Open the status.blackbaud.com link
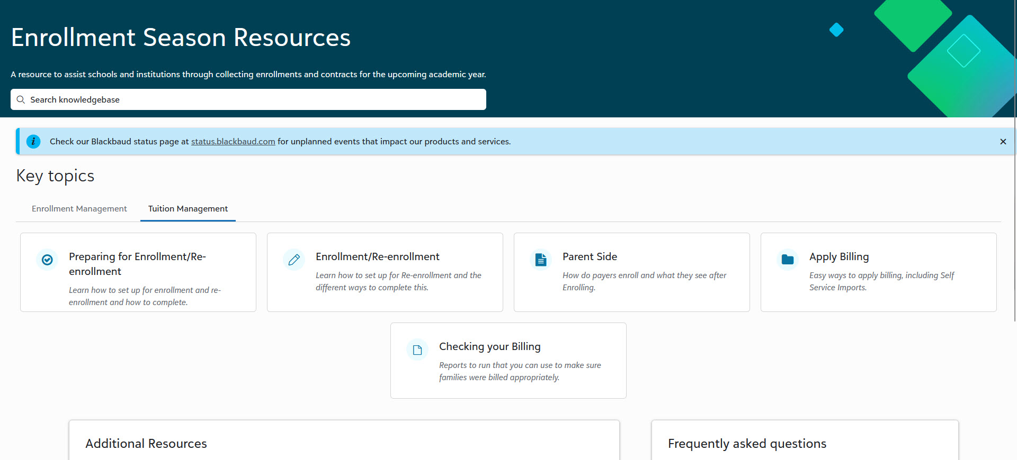 coord(233,141)
